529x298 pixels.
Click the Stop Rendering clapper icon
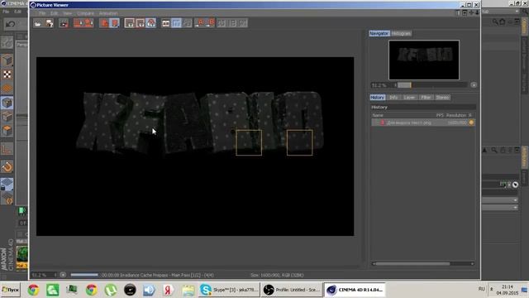(x=64, y=23)
